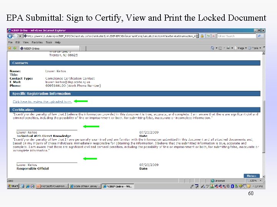The height and width of the screenshot is (207, 277).
Task: Open the recent pages dropdown beside Forward
Action: pos(20,36)
